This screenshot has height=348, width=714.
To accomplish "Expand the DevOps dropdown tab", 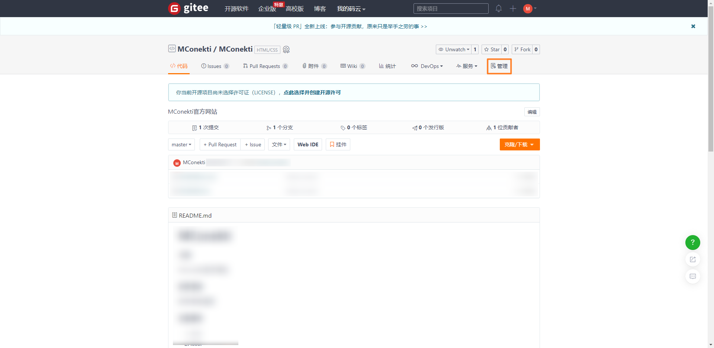I will (x=427, y=66).
